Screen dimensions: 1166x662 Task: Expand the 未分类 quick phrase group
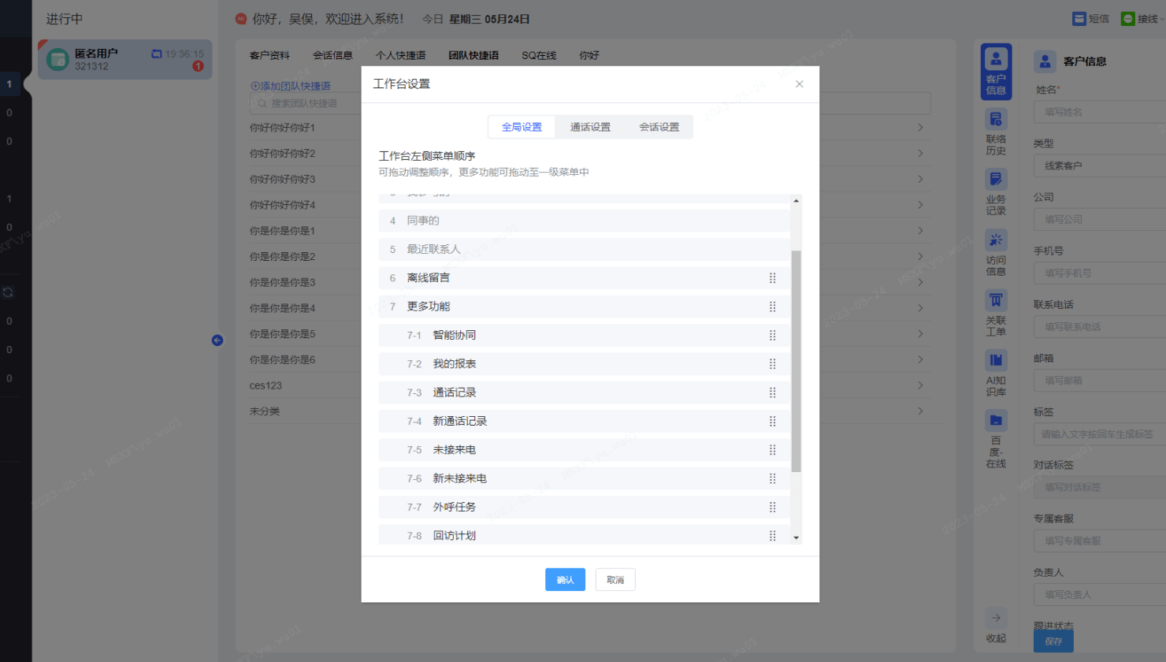pos(919,411)
